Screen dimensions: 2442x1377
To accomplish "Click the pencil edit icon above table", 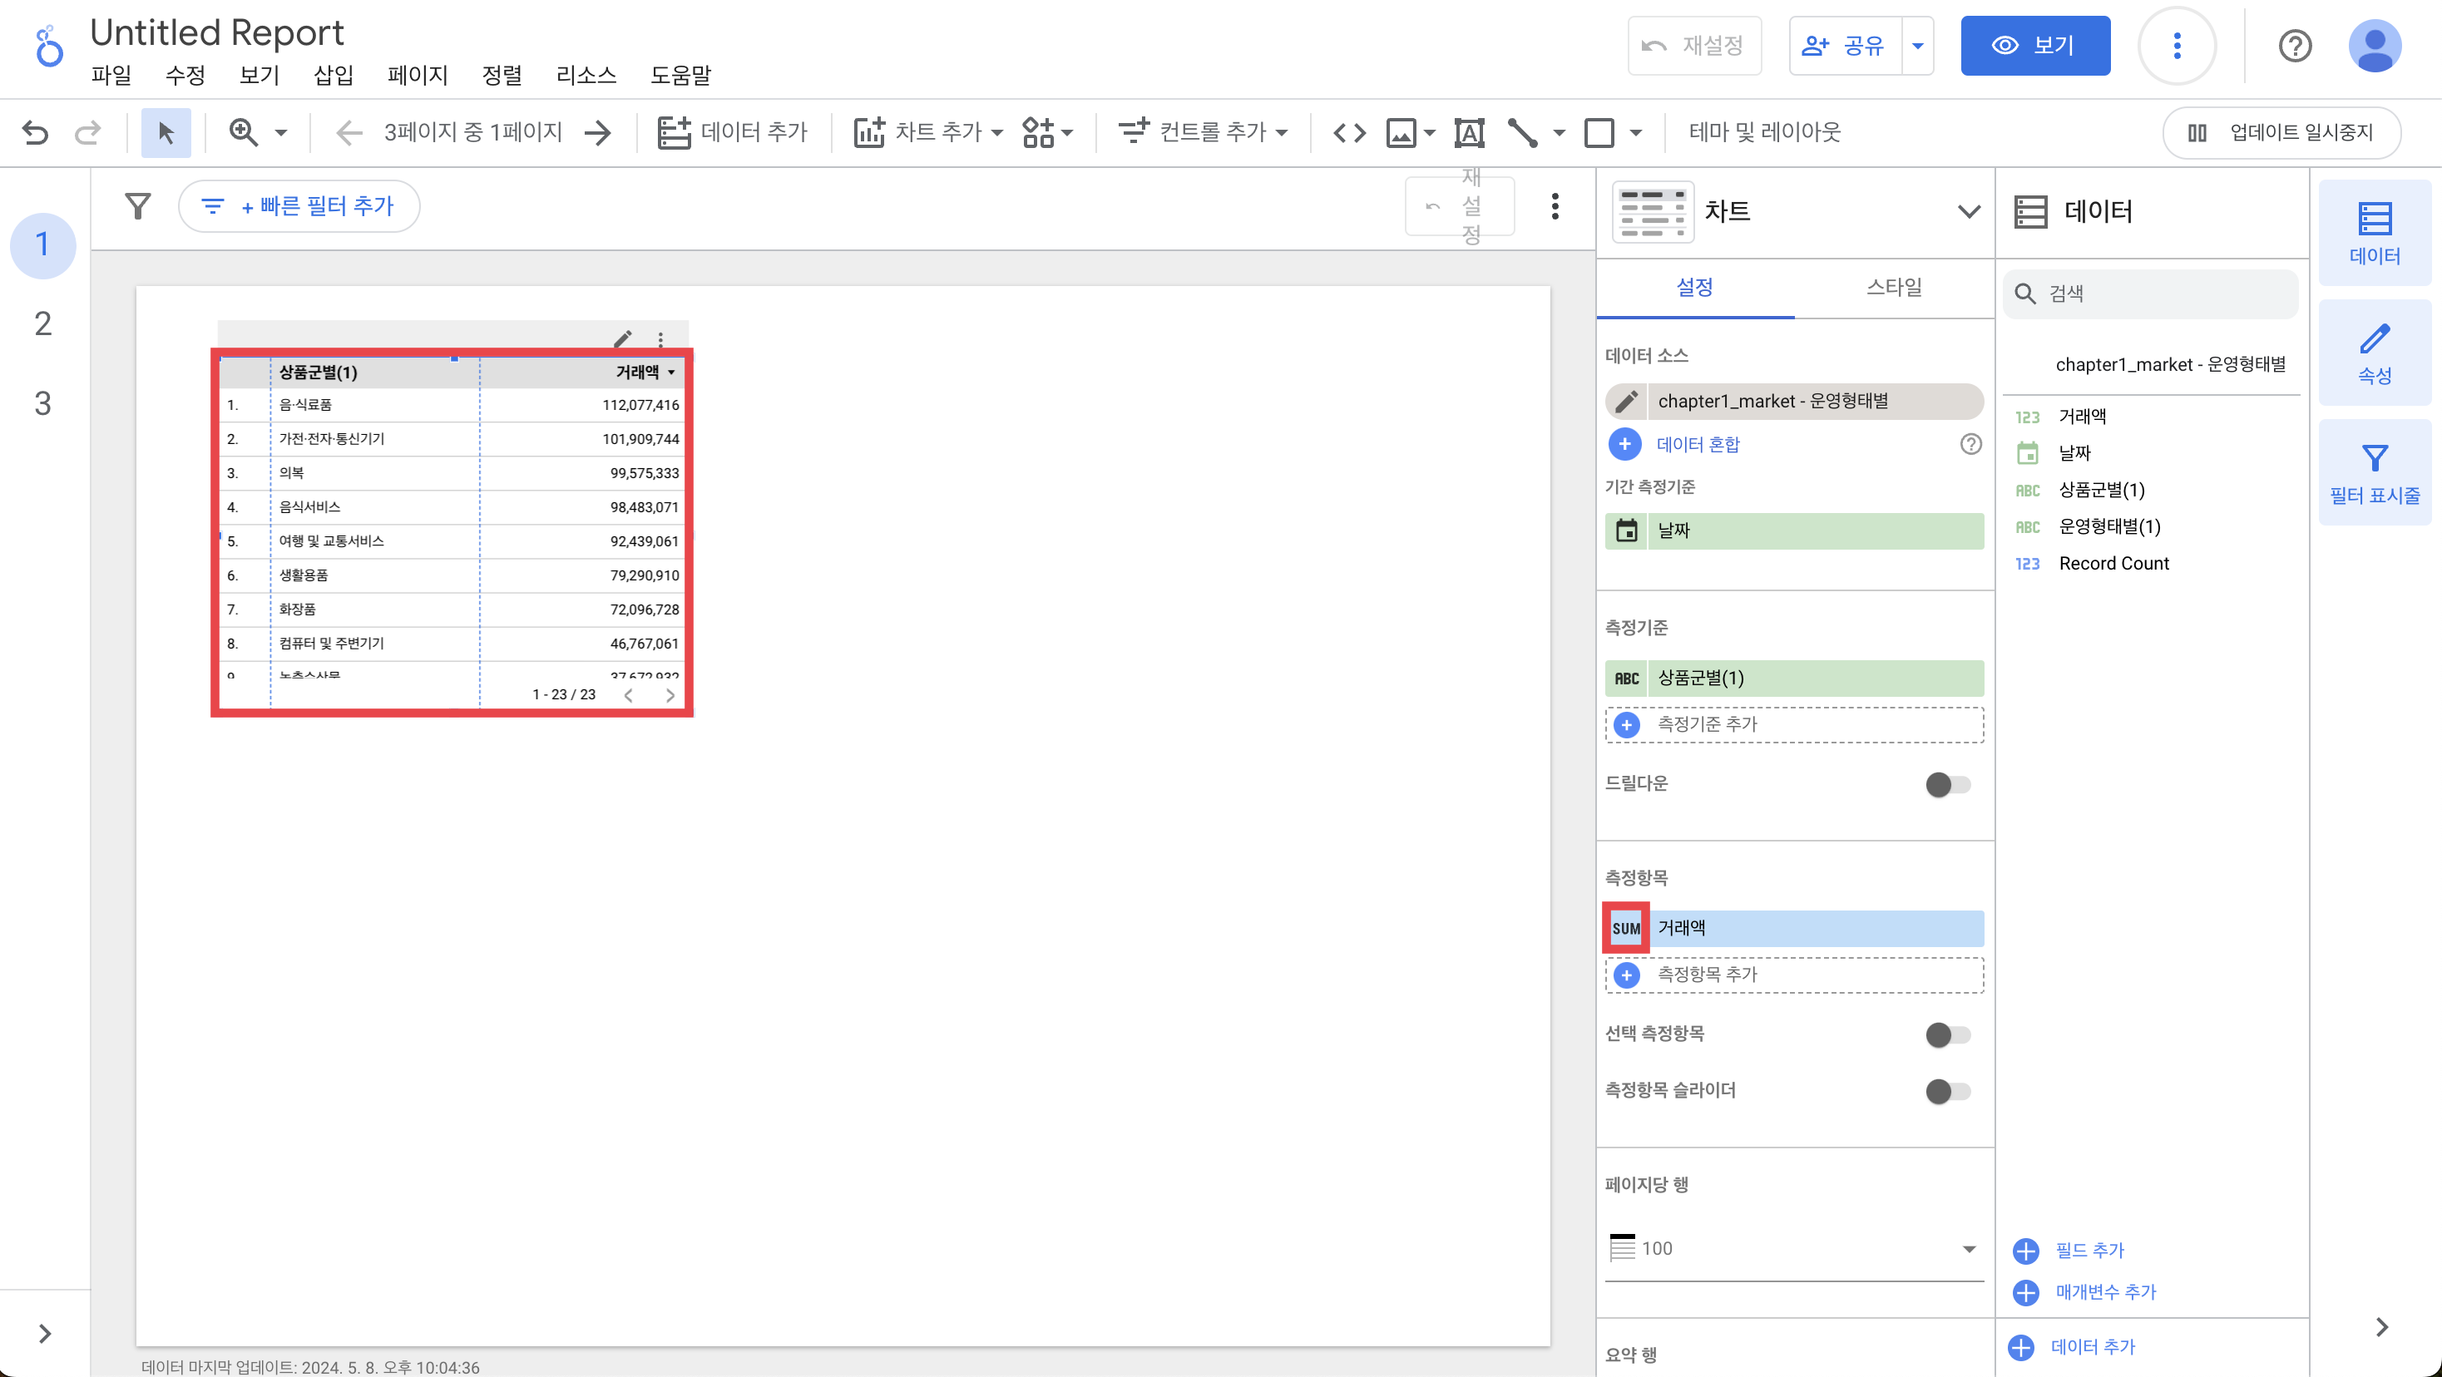I will point(623,338).
